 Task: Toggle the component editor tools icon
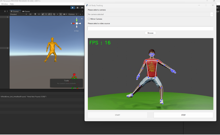pos(61,14)
